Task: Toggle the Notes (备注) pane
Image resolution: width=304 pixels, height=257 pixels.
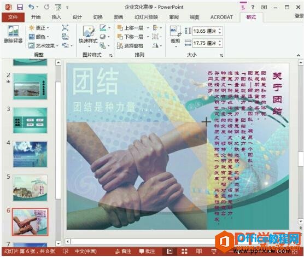Action: click(123, 252)
